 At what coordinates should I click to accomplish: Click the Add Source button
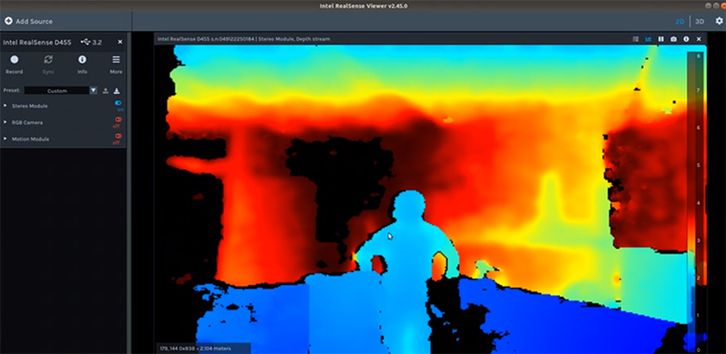click(x=29, y=21)
